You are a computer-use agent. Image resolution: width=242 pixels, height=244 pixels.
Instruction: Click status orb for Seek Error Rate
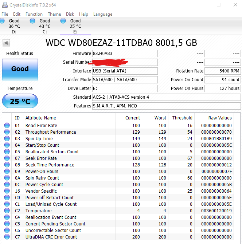tap(7, 158)
